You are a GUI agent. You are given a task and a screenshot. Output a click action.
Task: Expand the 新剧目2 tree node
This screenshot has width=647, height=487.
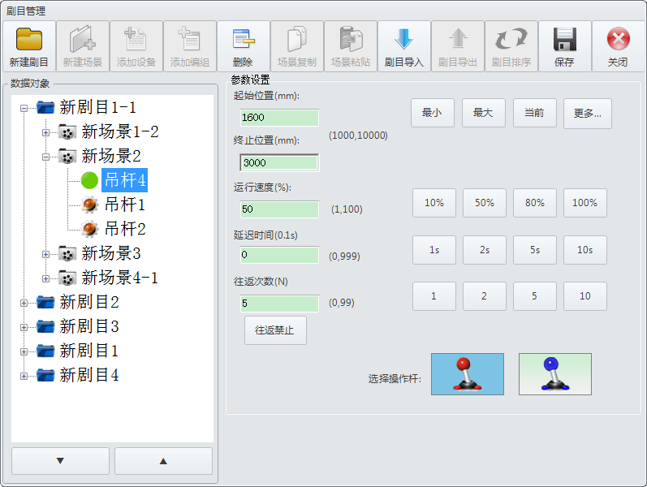[x=24, y=303]
